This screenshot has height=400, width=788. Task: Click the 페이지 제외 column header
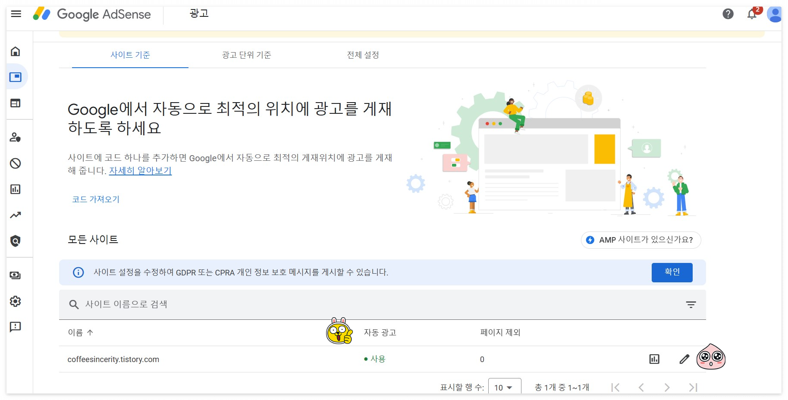tap(500, 332)
